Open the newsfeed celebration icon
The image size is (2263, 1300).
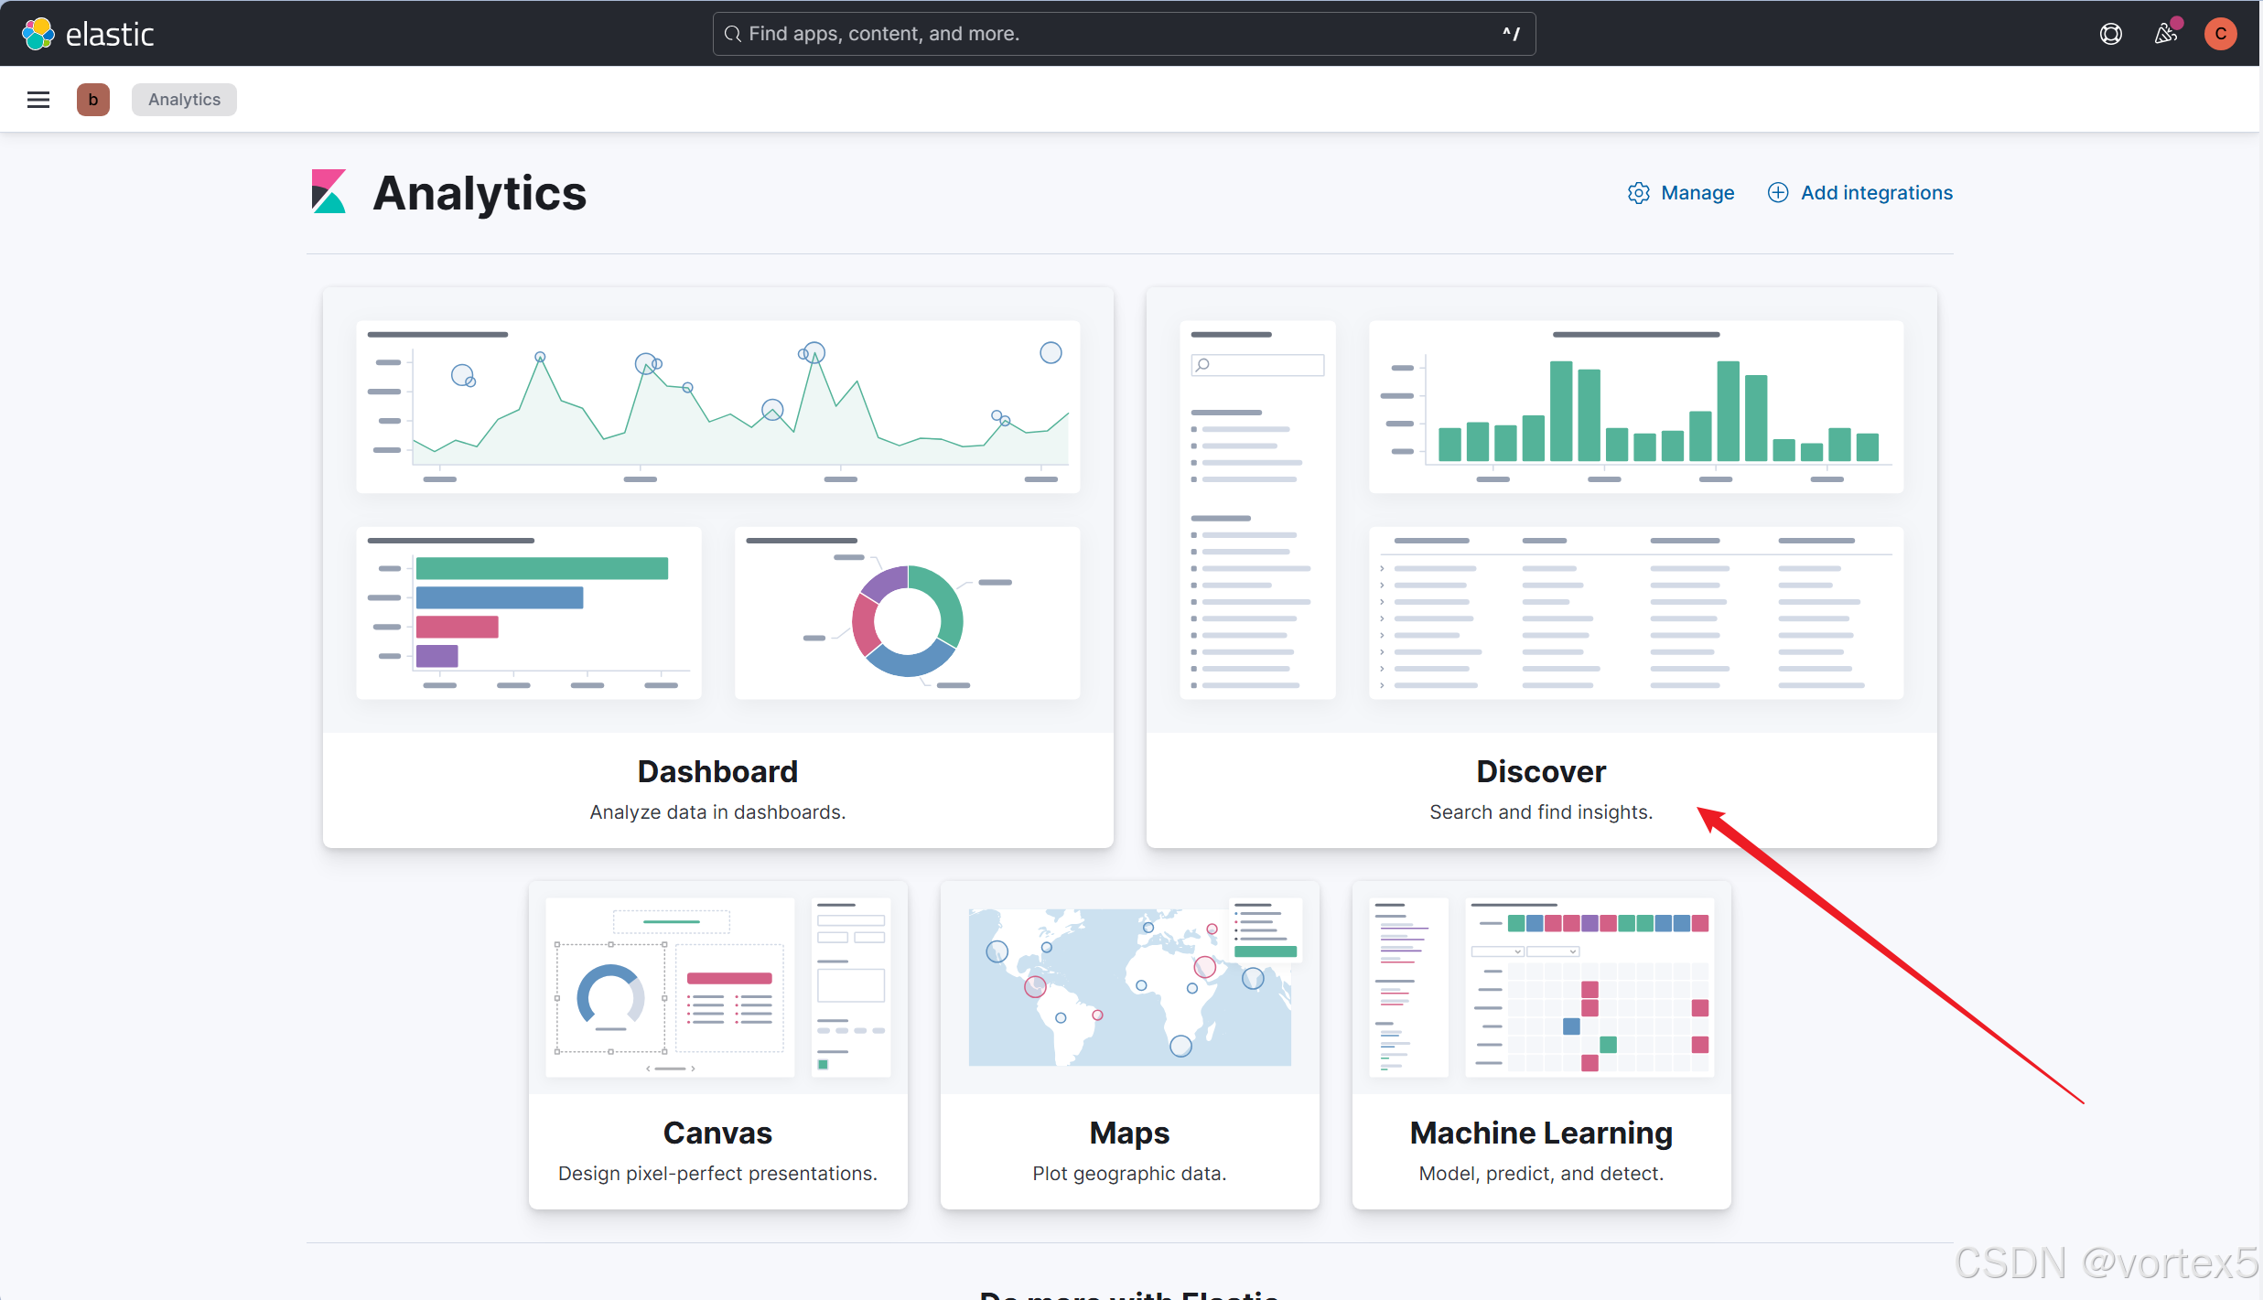[2166, 34]
